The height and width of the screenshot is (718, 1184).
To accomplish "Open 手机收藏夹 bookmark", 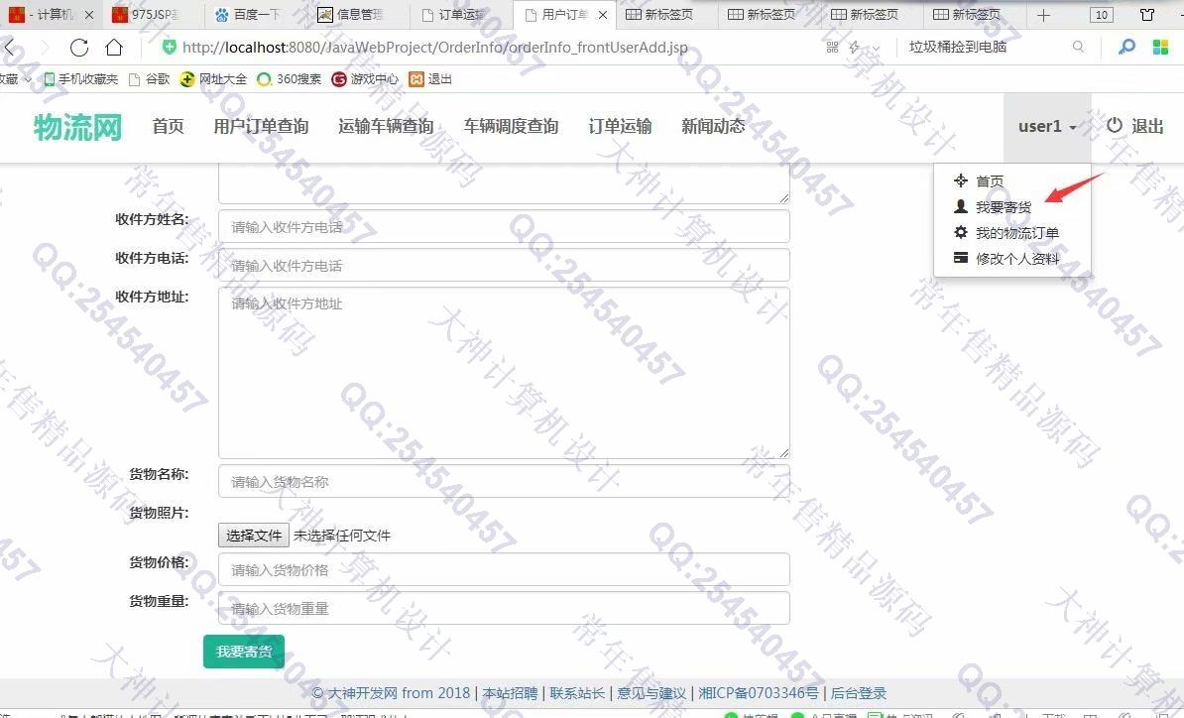I will [81, 78].
